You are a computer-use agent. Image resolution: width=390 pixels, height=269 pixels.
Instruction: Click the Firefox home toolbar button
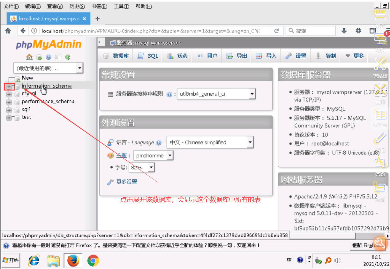click(8, 31)
